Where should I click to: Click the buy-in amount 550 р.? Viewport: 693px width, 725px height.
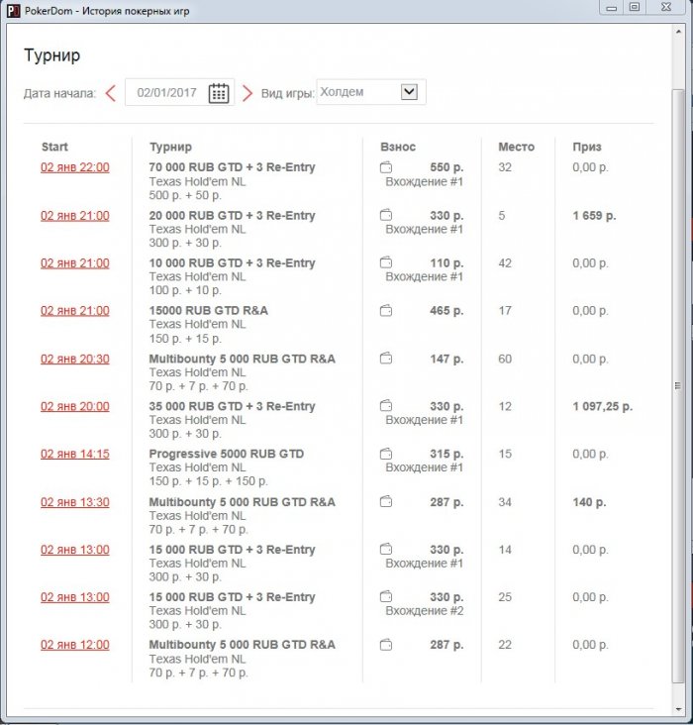click(x=446, y=167)
